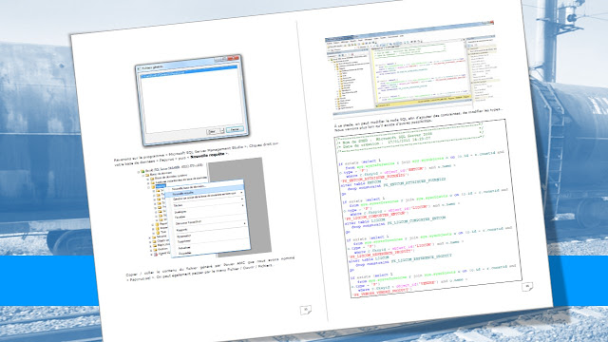Choose Nouvelle base de données in context menu
Screen dimensions: 608x342
(189, 188)
